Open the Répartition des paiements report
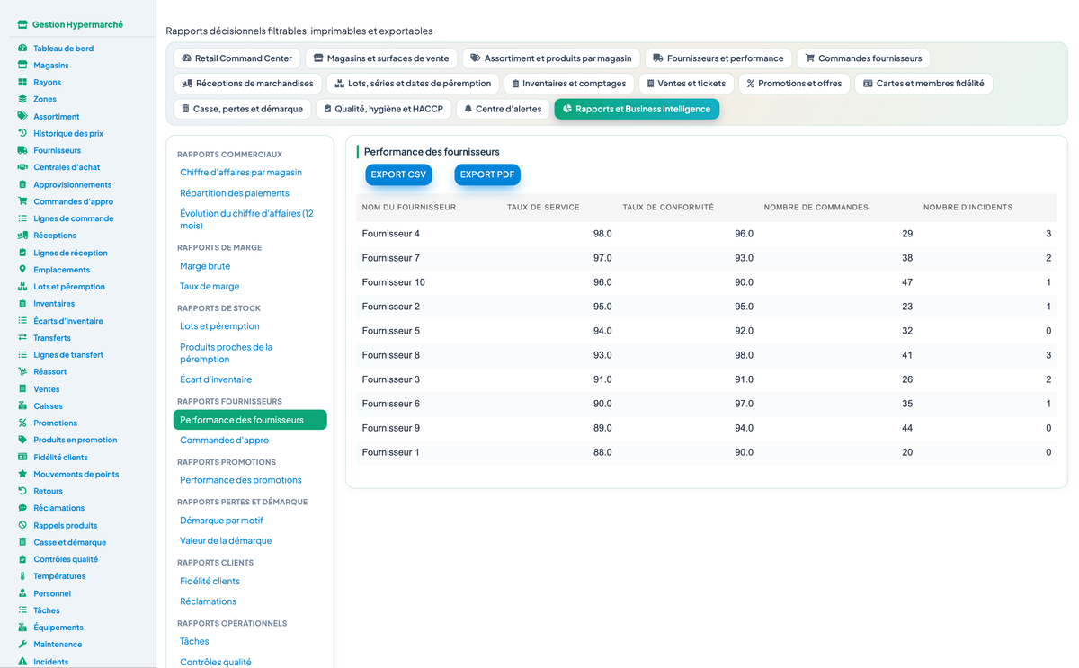This screenshot has height=668, width=1079. click(x=235, y=193)
